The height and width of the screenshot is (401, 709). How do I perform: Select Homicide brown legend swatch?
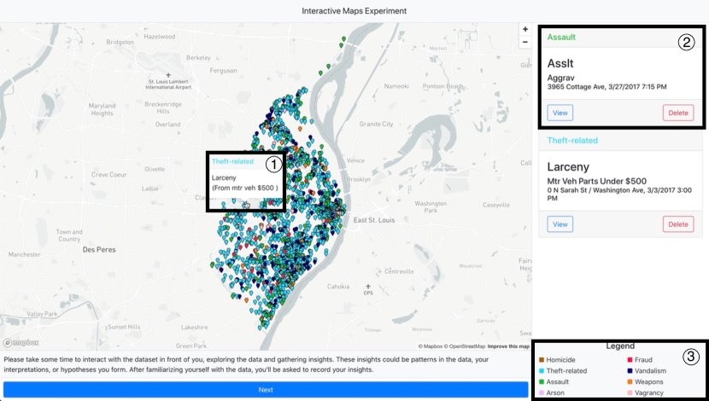click(542, 360)
